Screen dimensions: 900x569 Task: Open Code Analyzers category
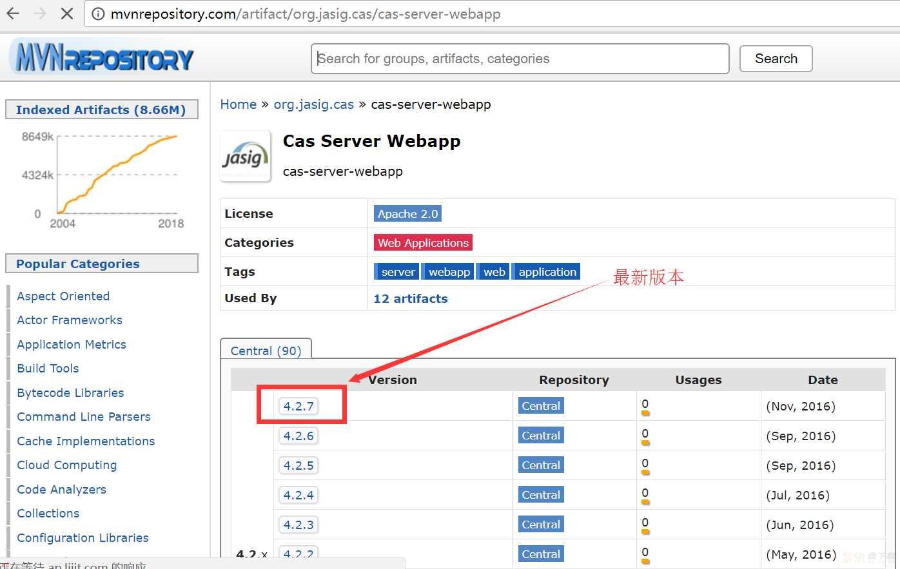(61, 490)
